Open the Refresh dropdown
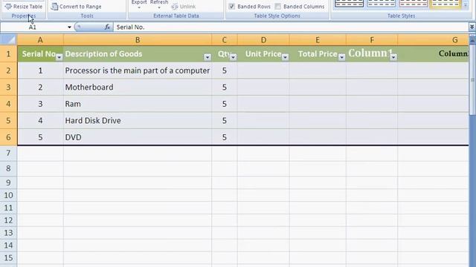Viewport: 476px width, 267px height. click(x=159, y=4)
